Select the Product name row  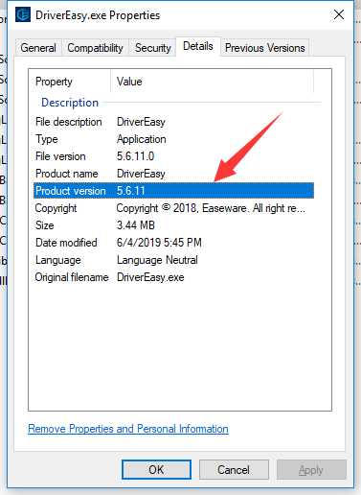click(x=173, y=174)
